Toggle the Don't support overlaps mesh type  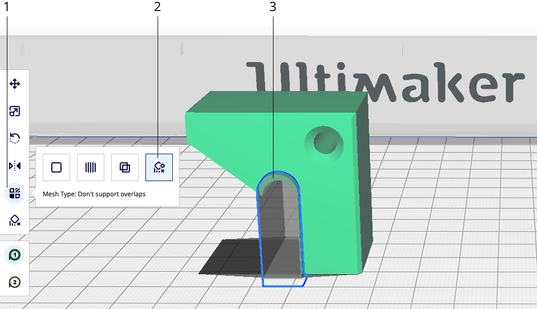click(x=159, y=167)
